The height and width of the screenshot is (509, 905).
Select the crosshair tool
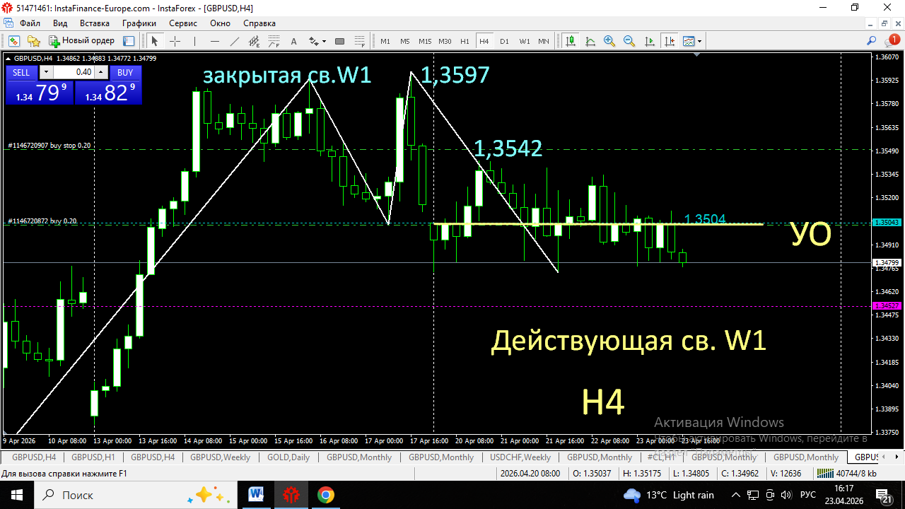175,41
